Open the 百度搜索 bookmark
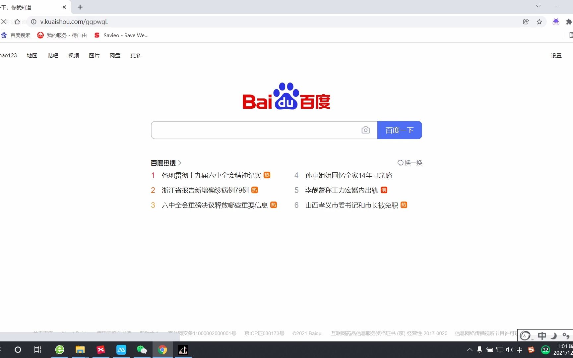The width and height of the screenshot is (573, 358). pos(16,35)
